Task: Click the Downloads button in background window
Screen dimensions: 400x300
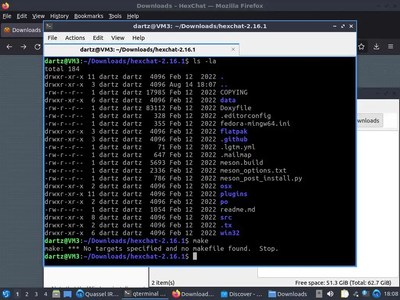Action: 370,120
